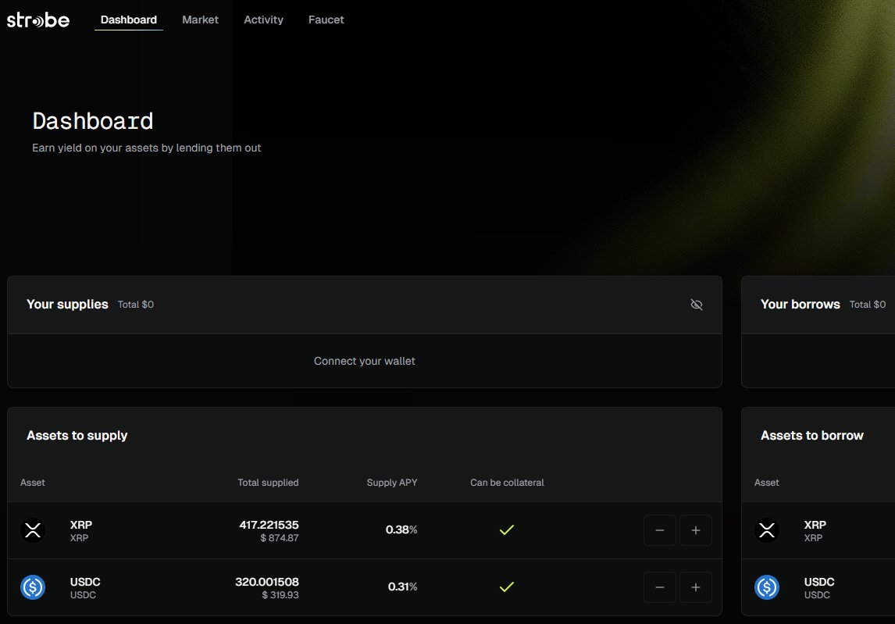Click the strobe logo
Viewport: 895px width, 624px height.
38,20
